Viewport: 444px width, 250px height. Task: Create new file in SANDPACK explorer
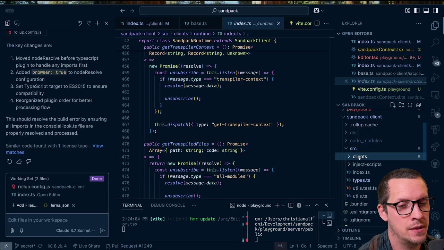tap(393, 105)
